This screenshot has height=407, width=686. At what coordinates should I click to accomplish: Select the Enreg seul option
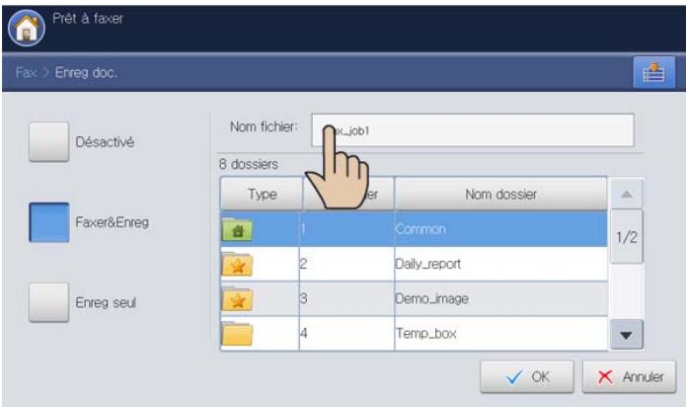(49, 303)
